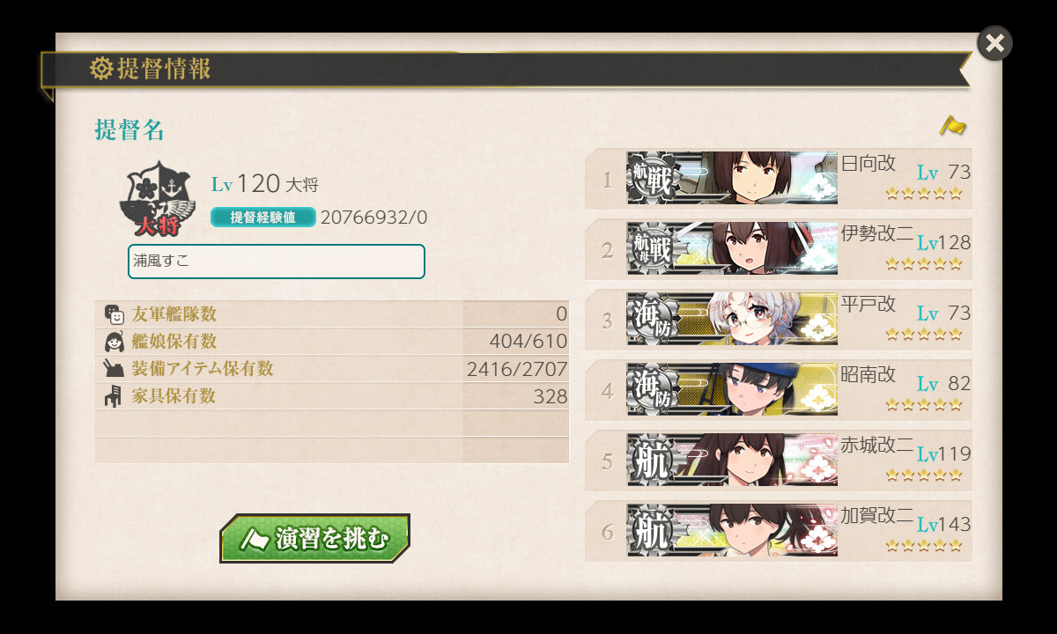Click the 浦風すこ comment field
This screenshot has width=1057, height=634.
coord(277,262)
